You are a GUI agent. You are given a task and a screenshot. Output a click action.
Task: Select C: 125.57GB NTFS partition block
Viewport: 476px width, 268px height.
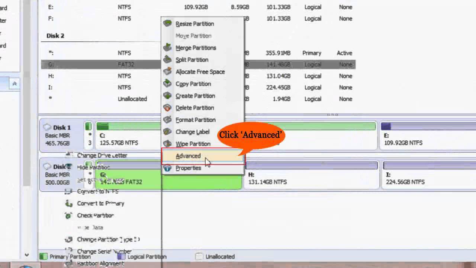[x=128, y=136]
